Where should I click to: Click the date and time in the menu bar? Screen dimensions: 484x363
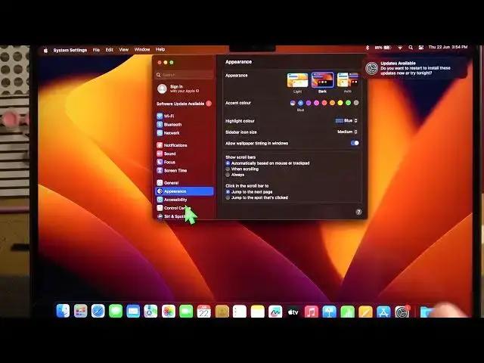coord(448,47)
